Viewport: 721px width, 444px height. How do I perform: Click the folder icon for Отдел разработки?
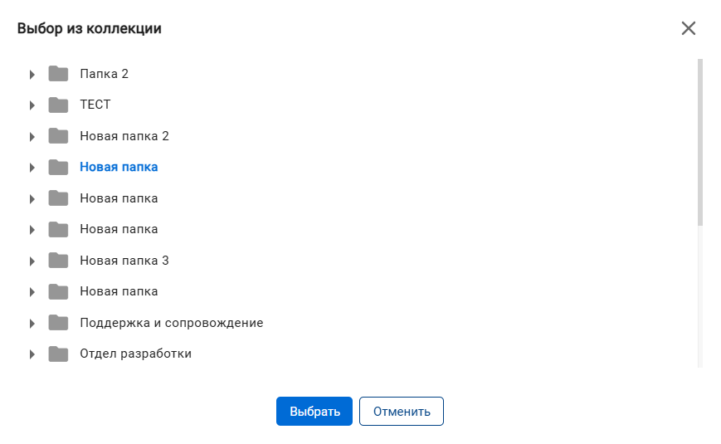coord(58,354)
